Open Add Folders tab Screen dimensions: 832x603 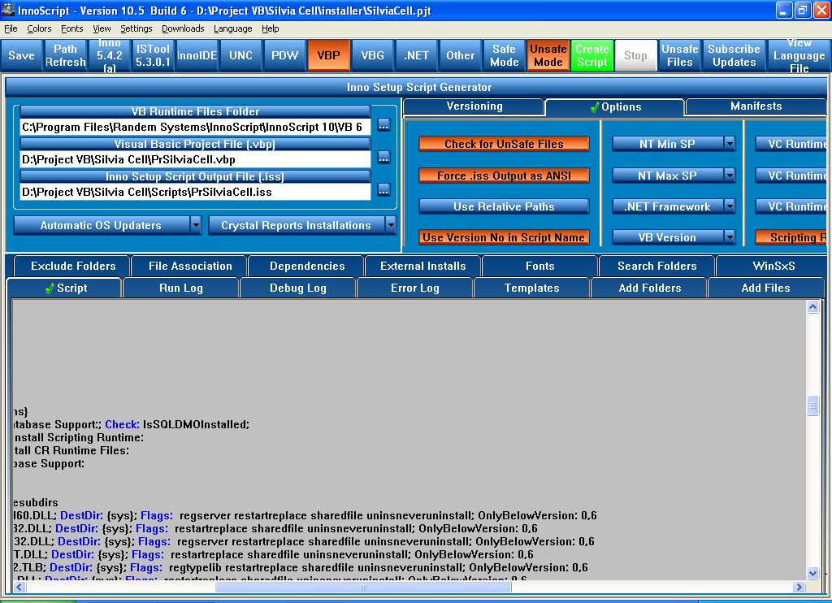[649, 288]
